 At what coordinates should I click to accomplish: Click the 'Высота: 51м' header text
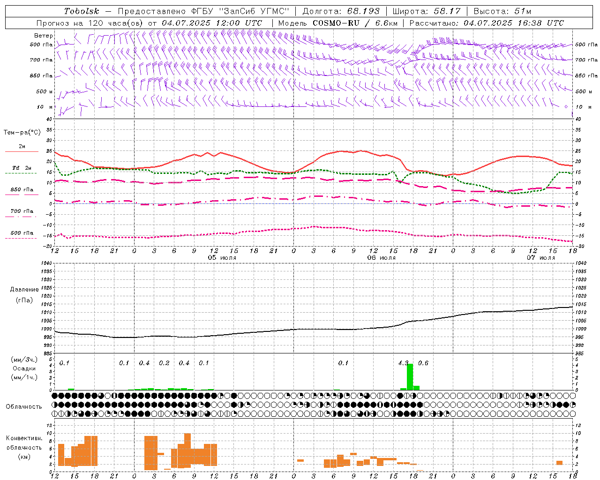[502, 11]
